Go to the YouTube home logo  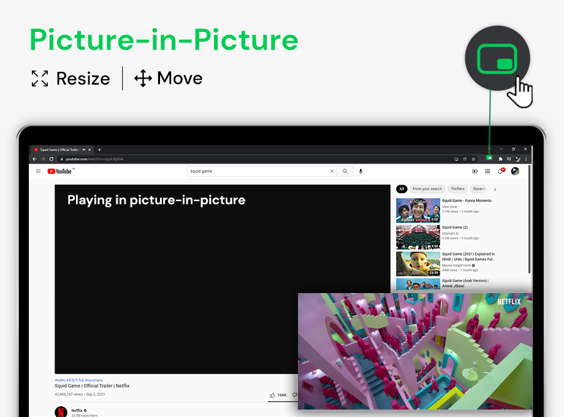(60, 171)
